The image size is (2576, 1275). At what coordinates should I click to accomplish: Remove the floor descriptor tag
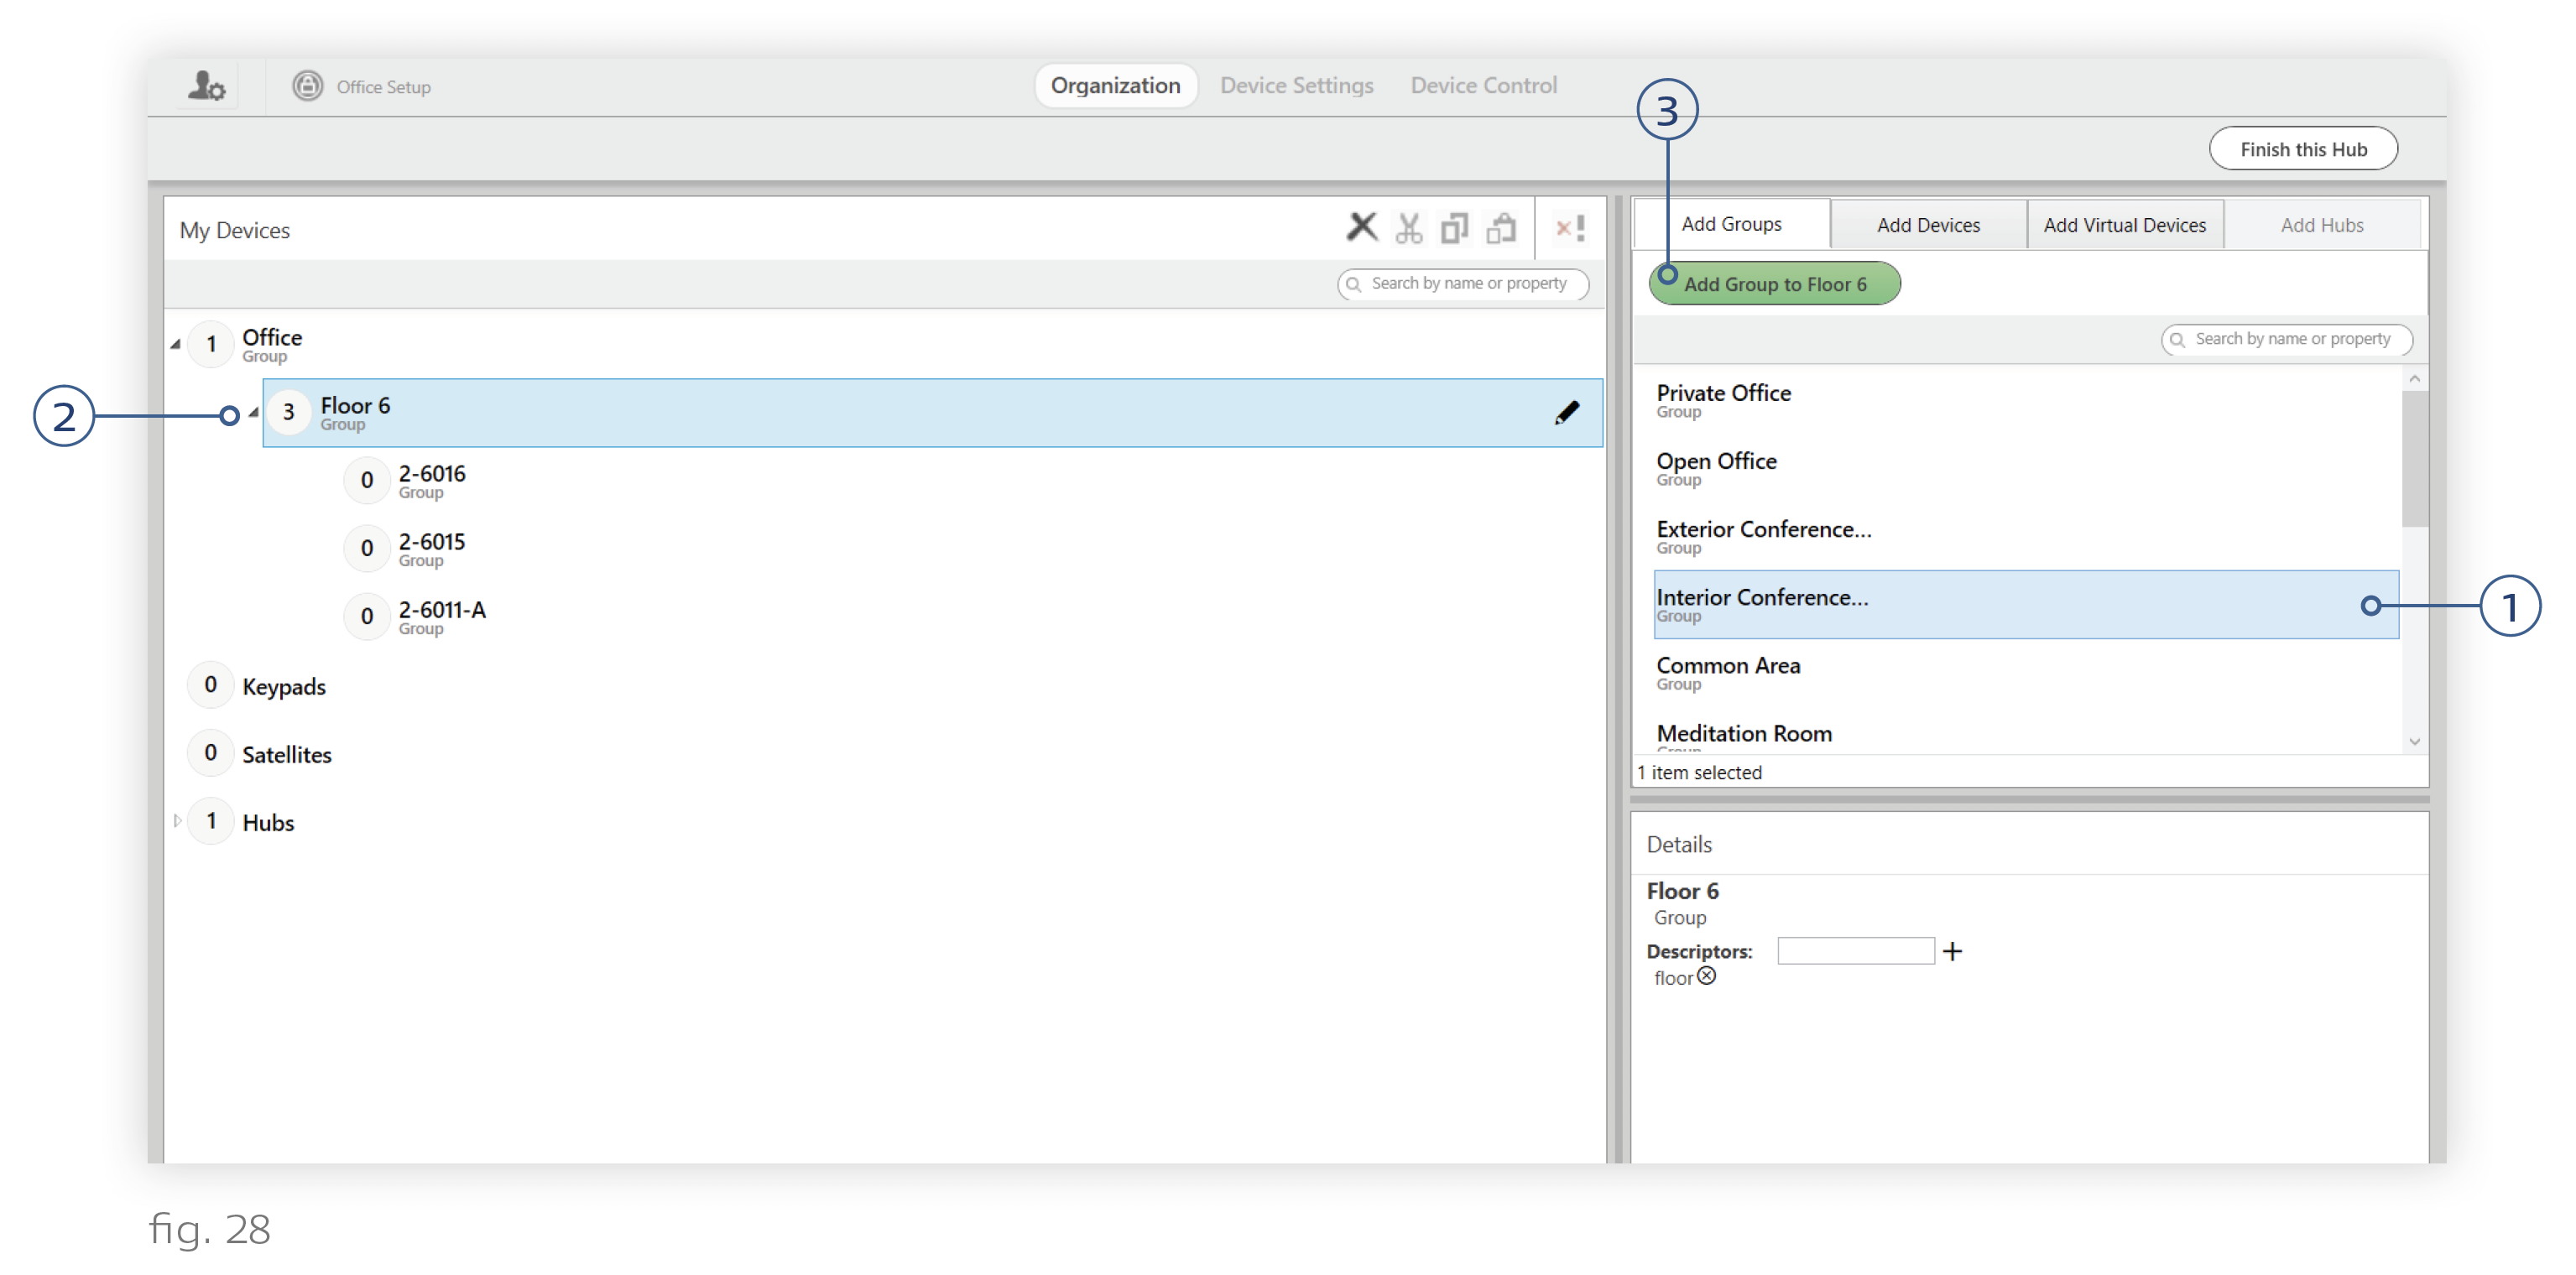[x=1707, y=976]
